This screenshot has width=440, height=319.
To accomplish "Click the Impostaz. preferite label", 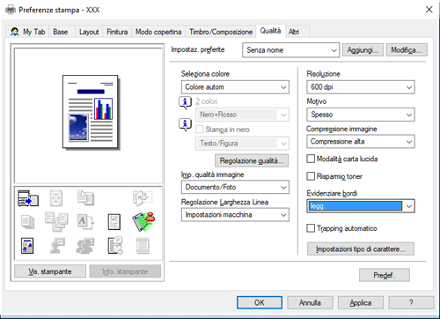I will (x=198, y=49).
